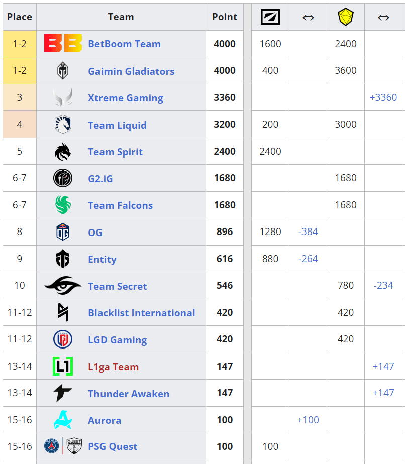Click the +3360 point change for Xtreme Gaming

pos(383,97)
